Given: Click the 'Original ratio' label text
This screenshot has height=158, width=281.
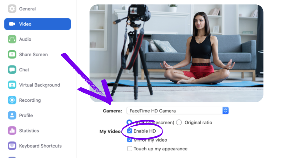Looking at the screenshot, I should [198, 123].
